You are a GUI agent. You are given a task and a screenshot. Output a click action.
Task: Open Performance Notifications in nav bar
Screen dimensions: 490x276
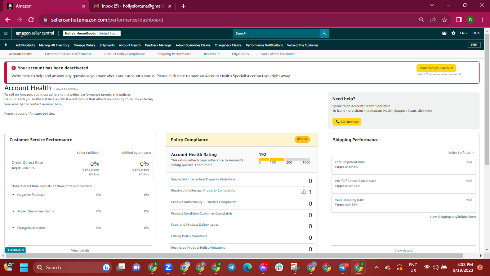coord(264,45)
